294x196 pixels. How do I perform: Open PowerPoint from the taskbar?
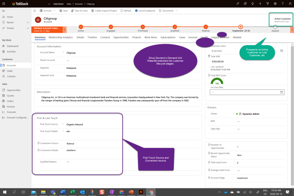click(x=131, y=192)
